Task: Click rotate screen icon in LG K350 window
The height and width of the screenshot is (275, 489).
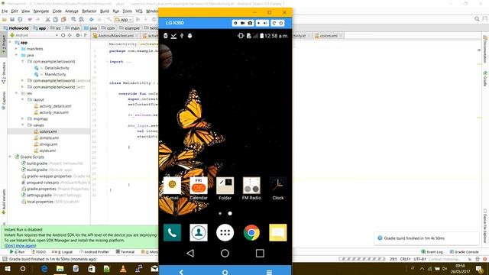Action: click(274, 23)
